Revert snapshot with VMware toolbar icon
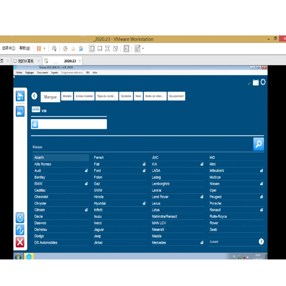 click(73, 49)
